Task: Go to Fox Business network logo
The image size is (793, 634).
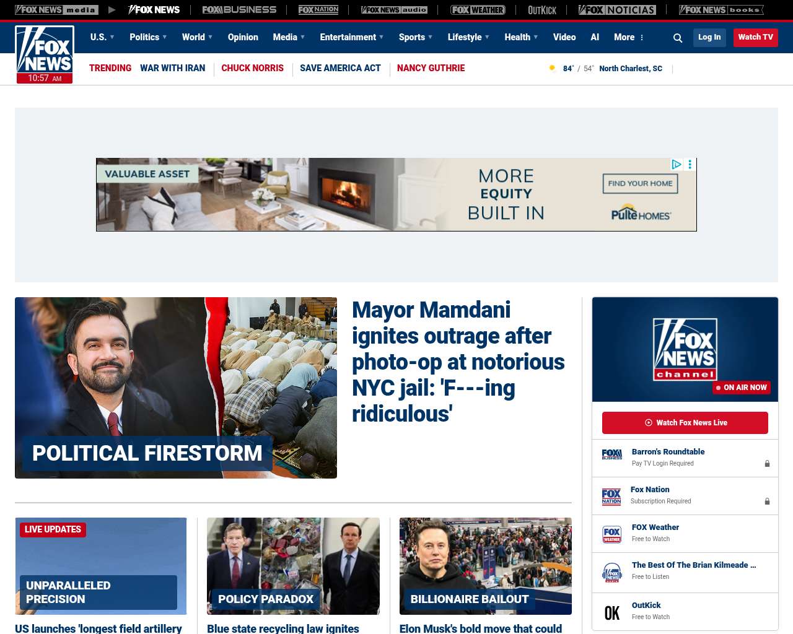Action: pyautogui.click(x=239, y=10)
